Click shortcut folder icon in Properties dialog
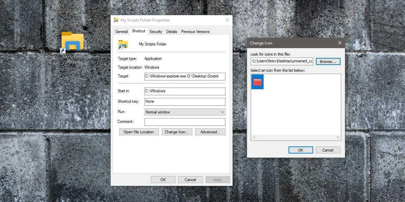Viewport: 405px width, 202px height. click(123, 44)
